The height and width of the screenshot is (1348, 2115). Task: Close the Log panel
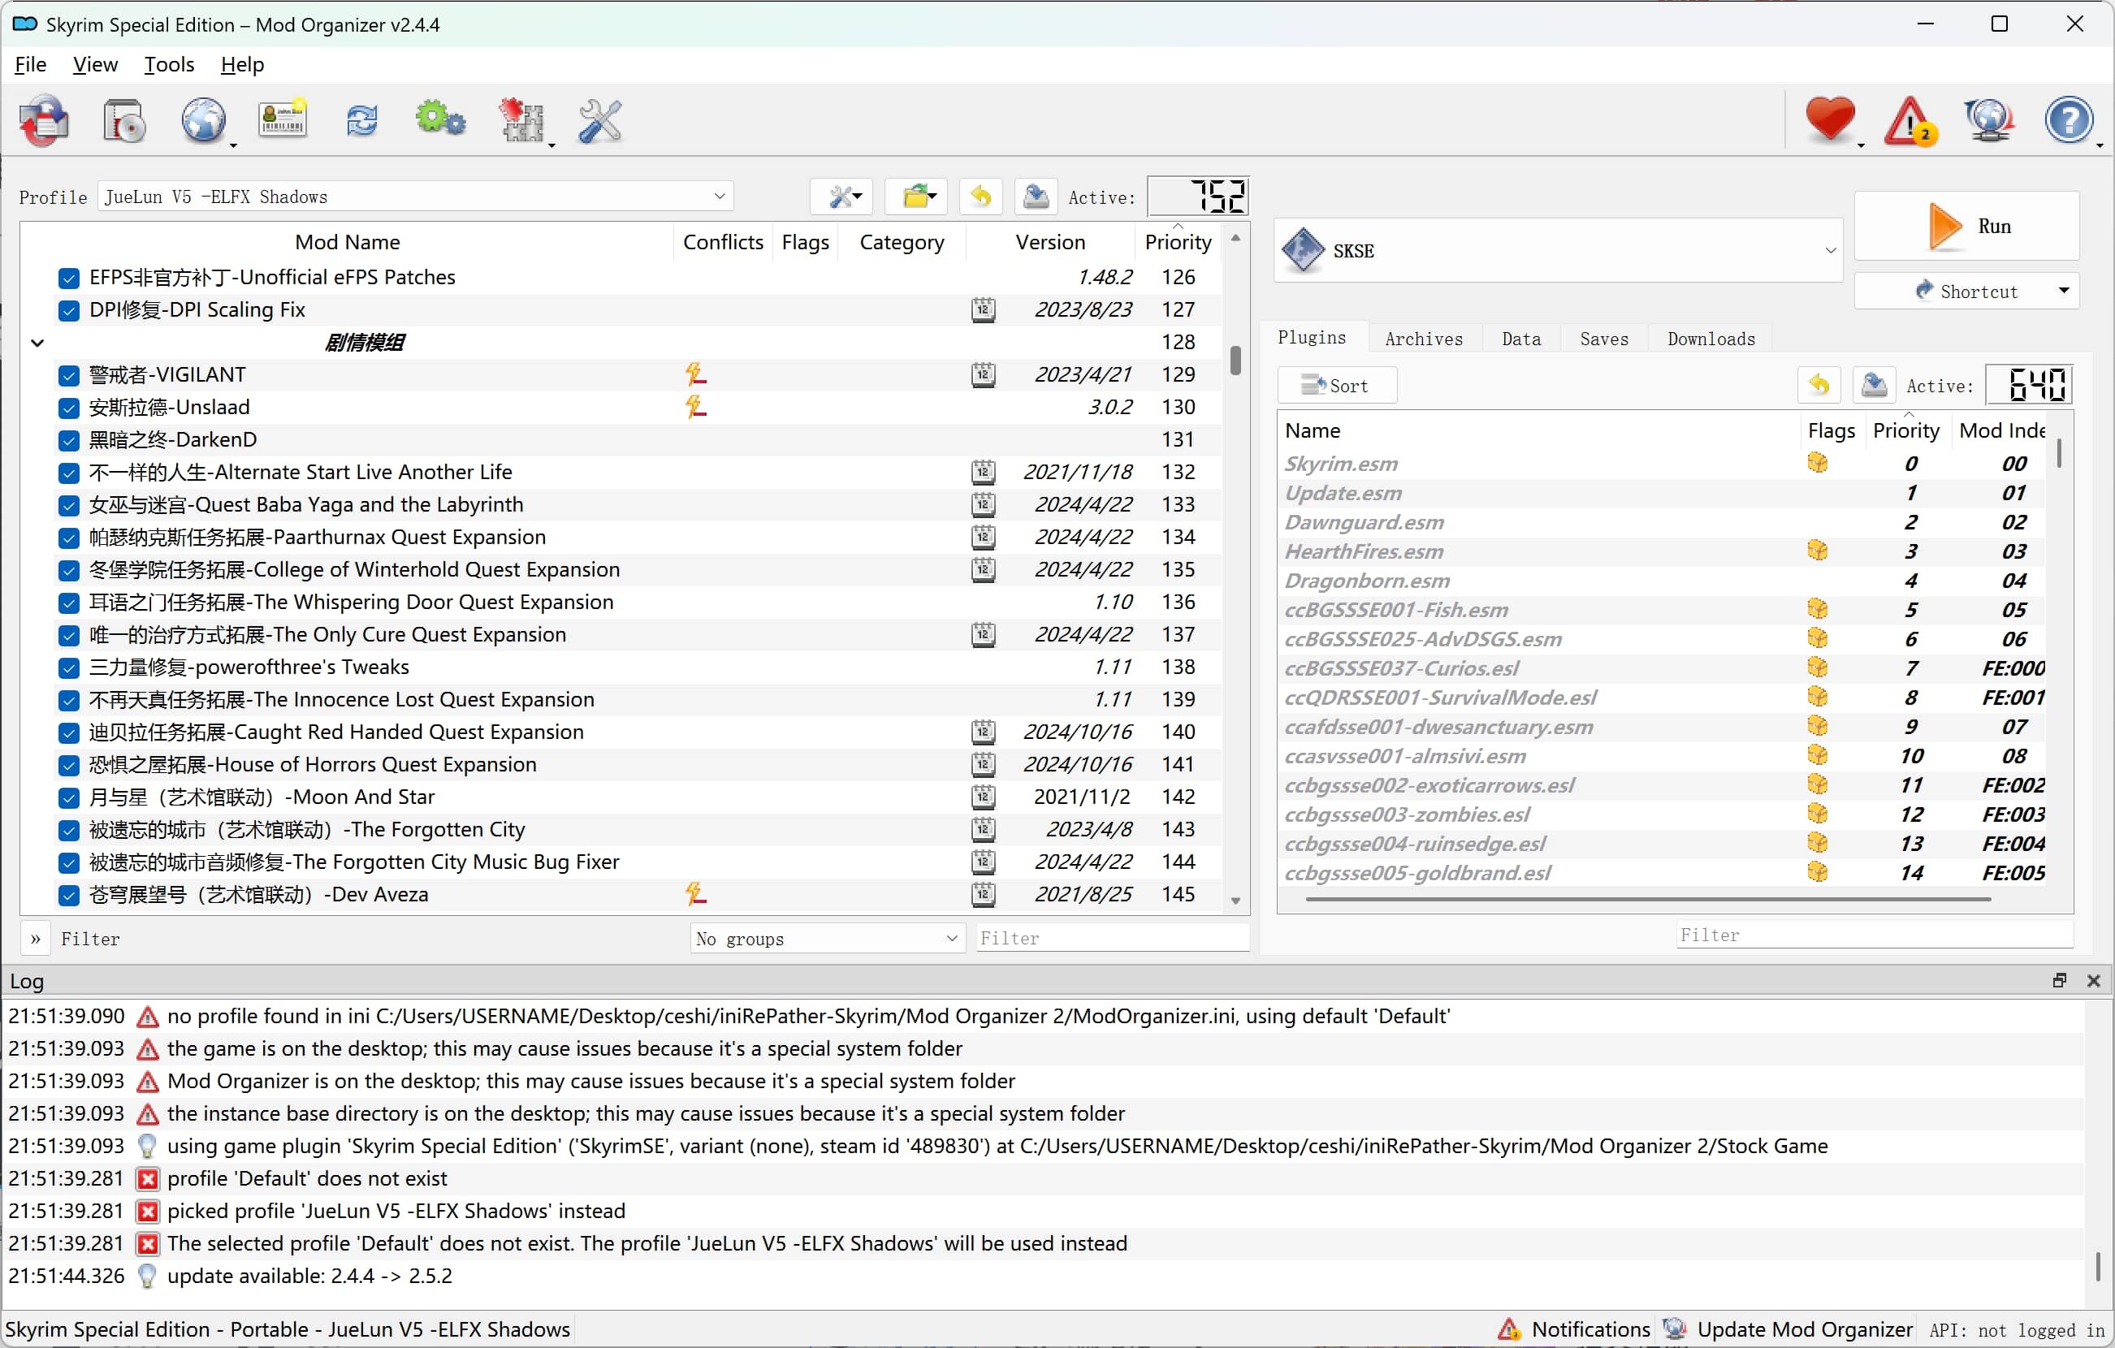[2094, 980]
